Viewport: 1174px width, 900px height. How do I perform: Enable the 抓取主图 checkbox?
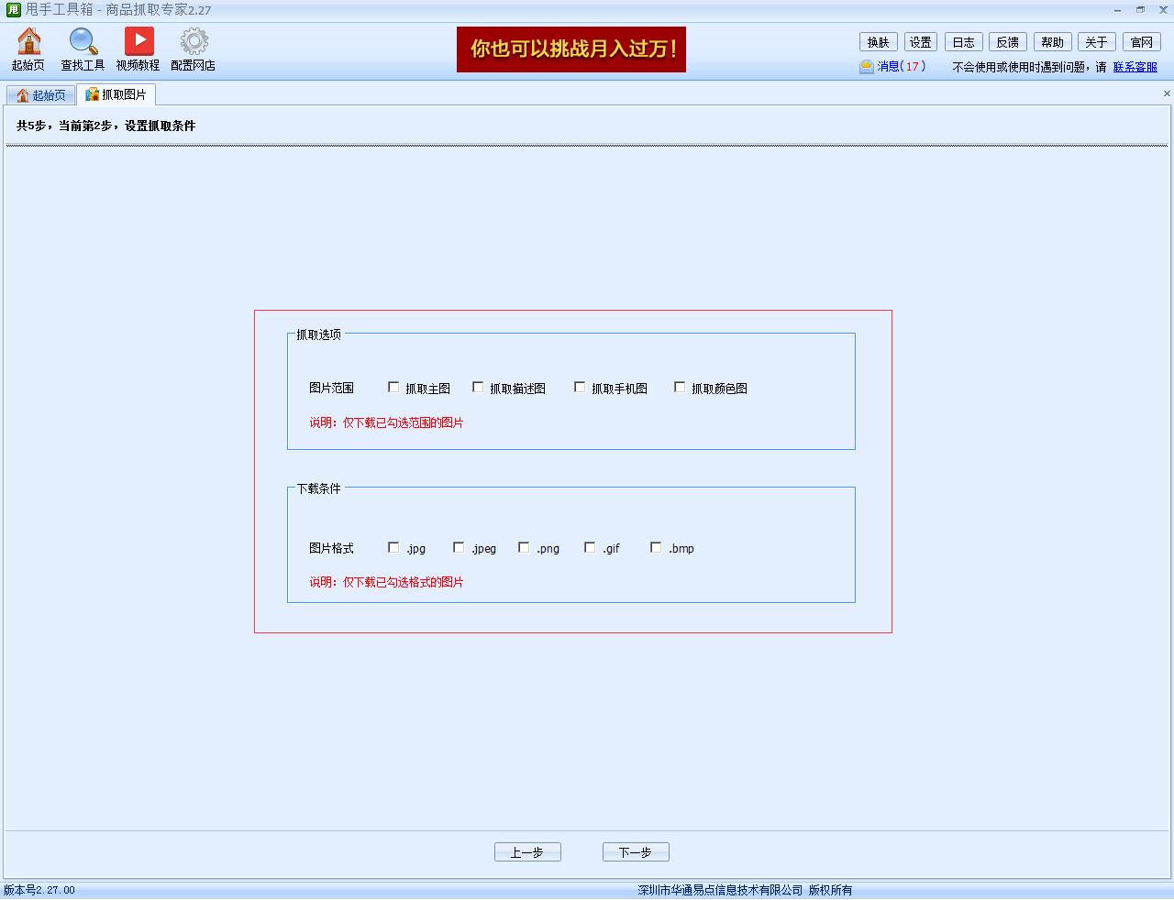coord(393,387)
